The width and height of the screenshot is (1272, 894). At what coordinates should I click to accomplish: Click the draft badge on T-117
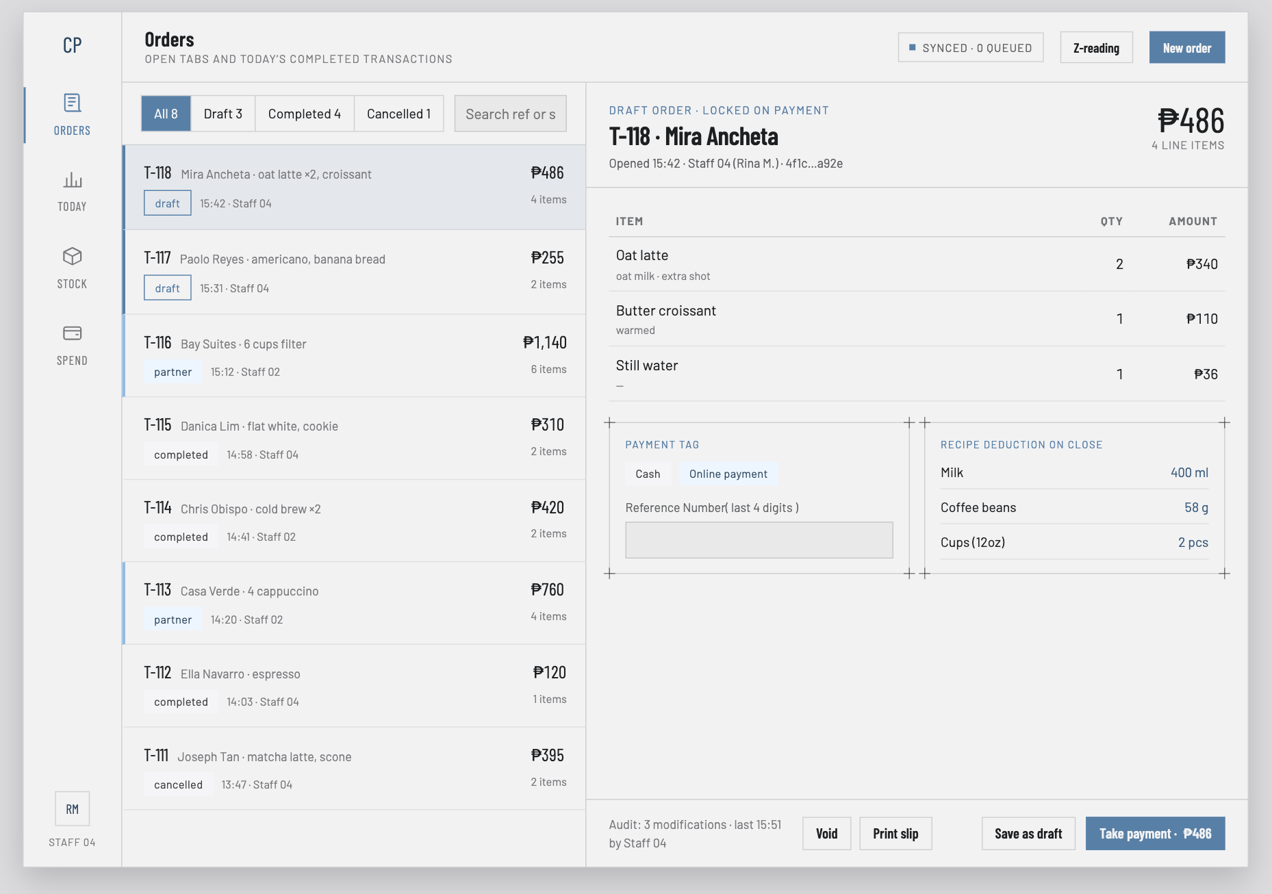167,288
